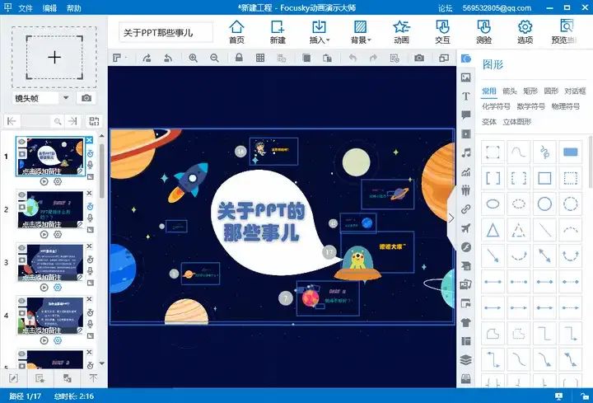The width and height of the screenshot is (593, 403).
Task: Expand the 镜头帧 frame type dropdown
Action: [66, 98]
